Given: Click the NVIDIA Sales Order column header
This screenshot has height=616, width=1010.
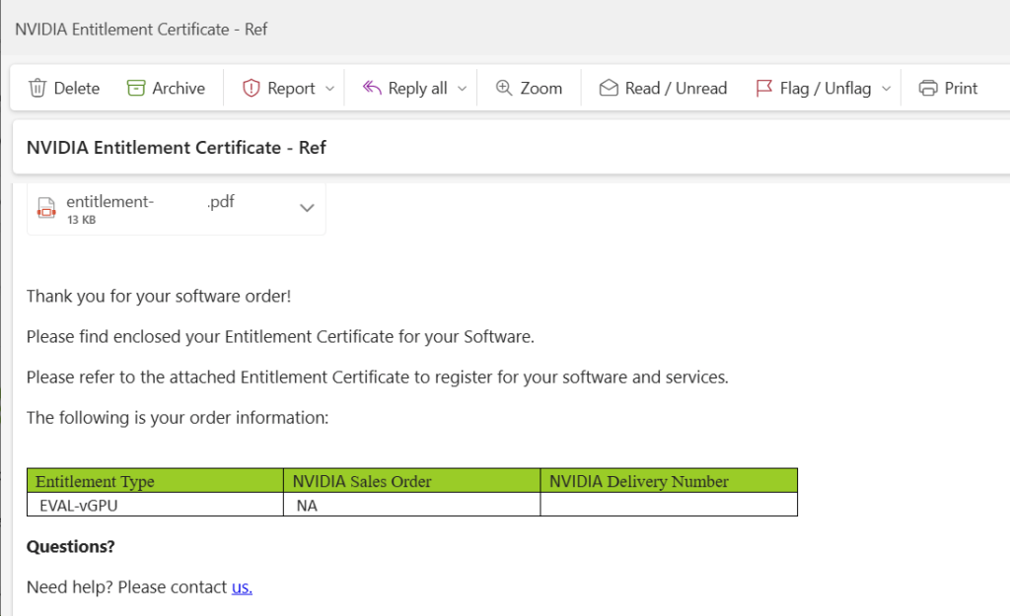Looking at the screenshot, I should coord(362,482).
